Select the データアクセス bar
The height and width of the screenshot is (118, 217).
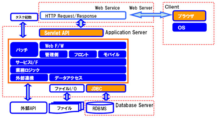[88, 78]
